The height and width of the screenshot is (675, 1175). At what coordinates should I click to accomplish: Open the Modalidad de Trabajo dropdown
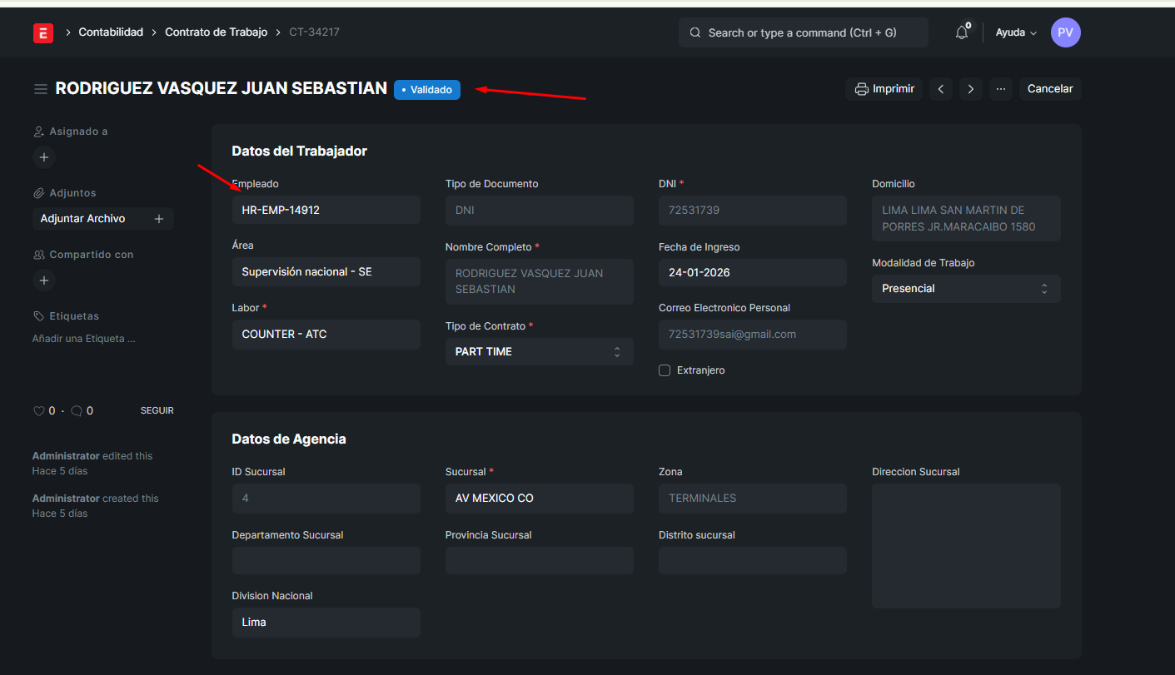pos(965,289)
